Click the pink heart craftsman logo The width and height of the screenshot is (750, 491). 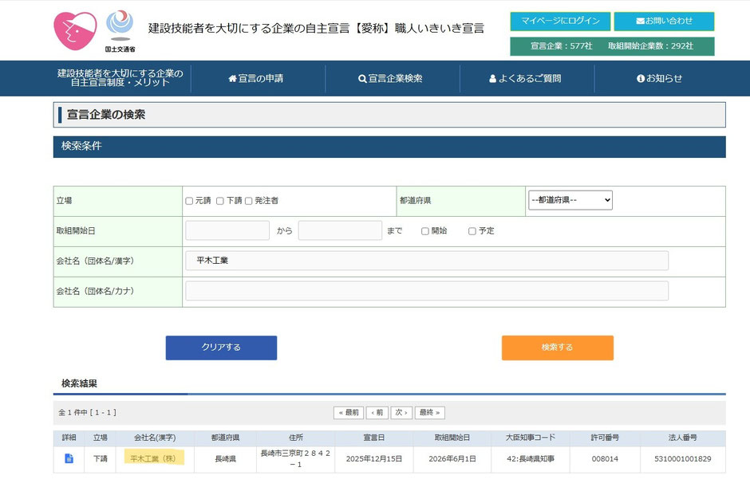coord(75,31)
